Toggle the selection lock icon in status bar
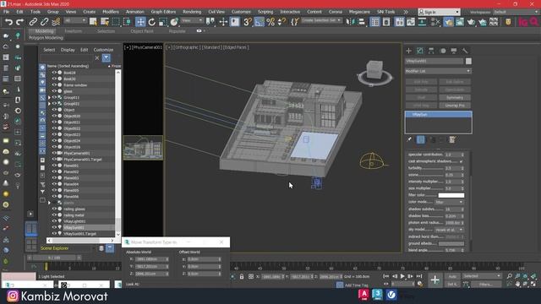This screenshot has height=304, width=541. (x=242, y=276)
